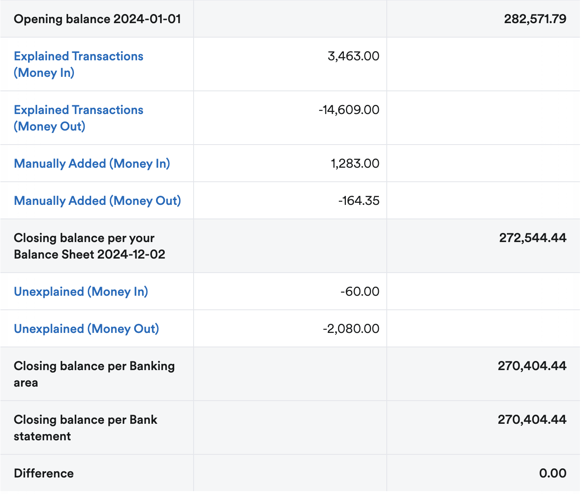Open Manually Added (Money Out) link
Viewport: 582px width, 494px height.
coord(97,201)
